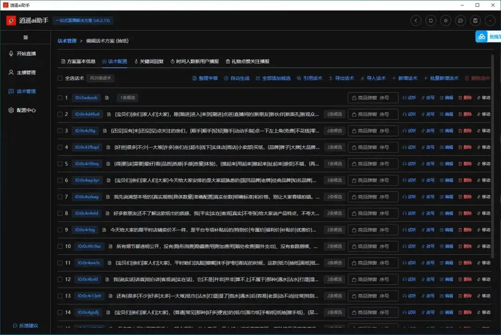Click document icon beside ID:0c4wp3yr
The width and height of the screenshot is (501, 335).
[108, 180]
